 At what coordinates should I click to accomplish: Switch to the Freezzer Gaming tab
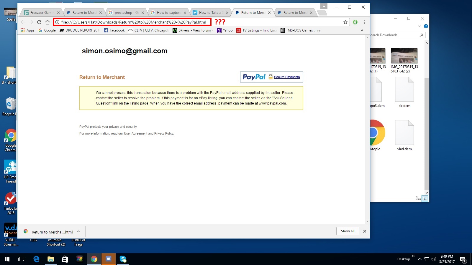pyautogui.click(x=42, y=13)
